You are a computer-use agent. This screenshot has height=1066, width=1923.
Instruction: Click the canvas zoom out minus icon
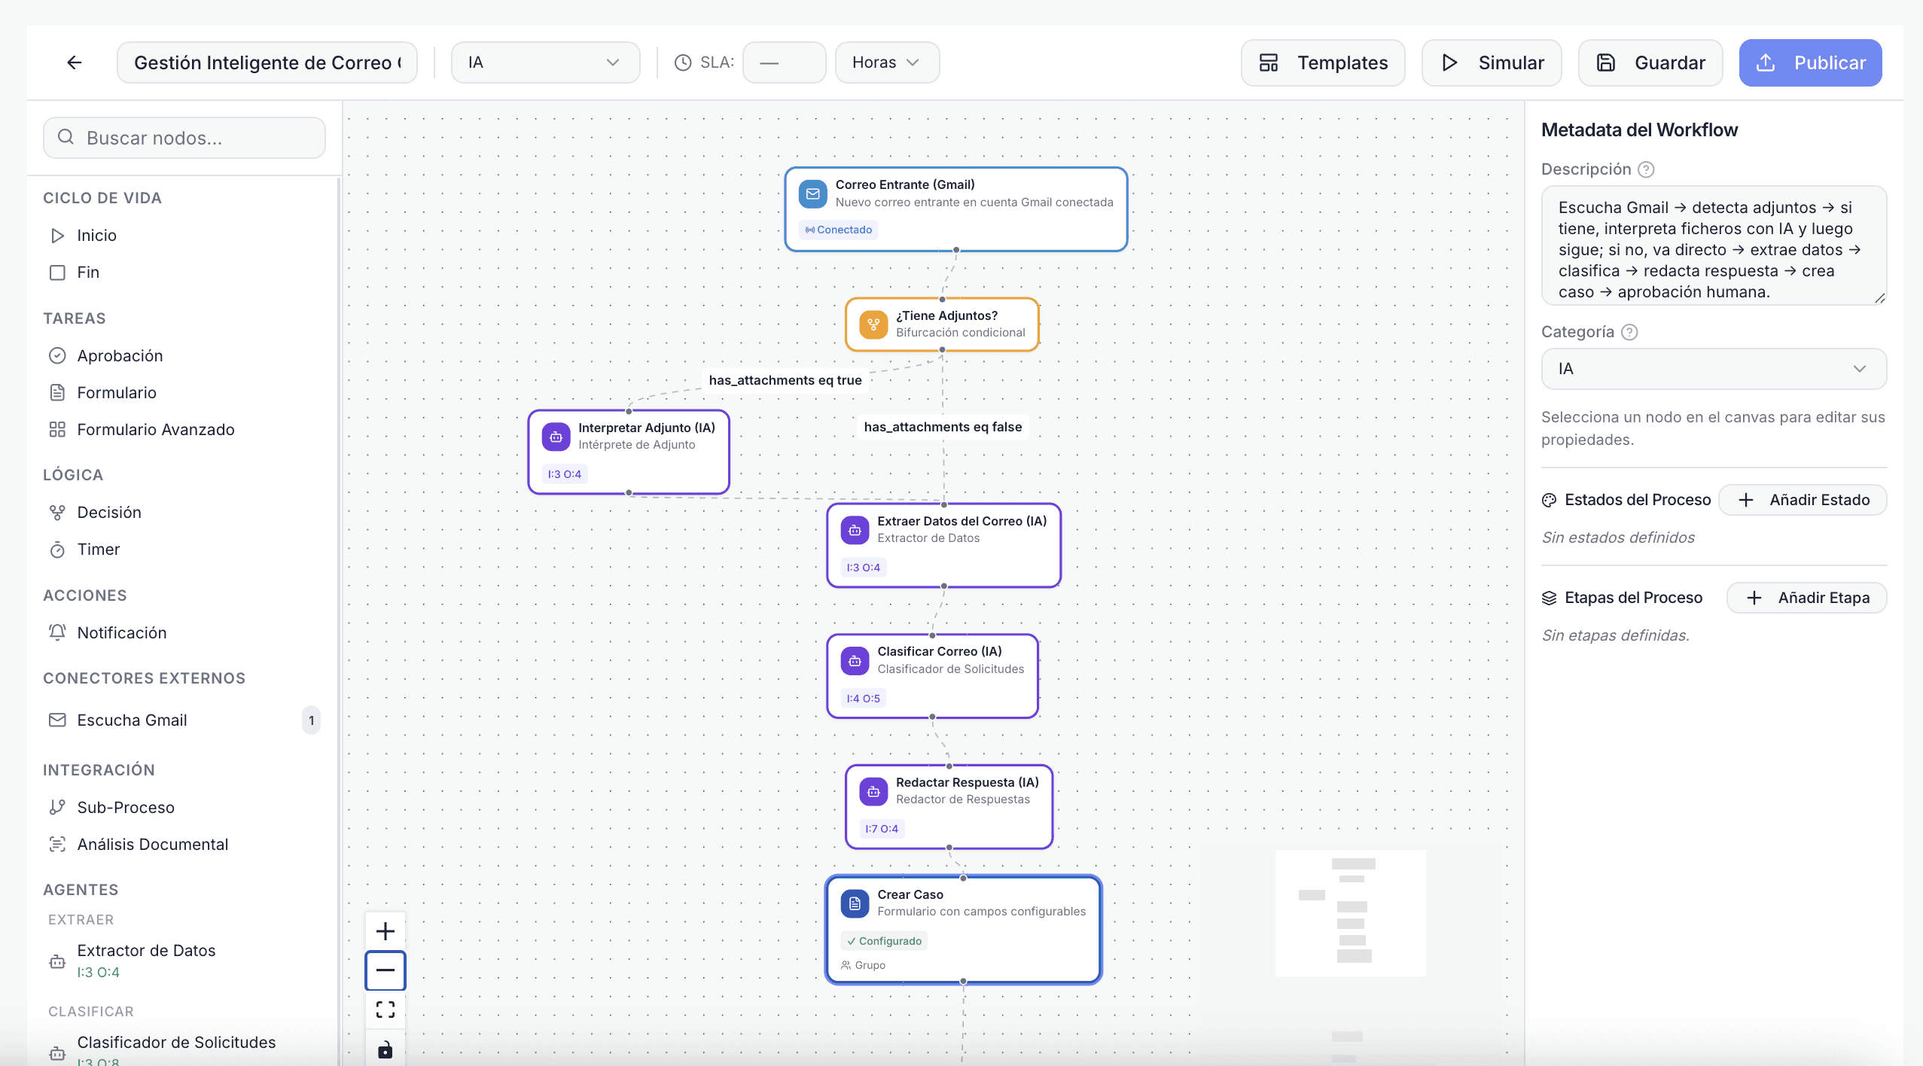385,970
